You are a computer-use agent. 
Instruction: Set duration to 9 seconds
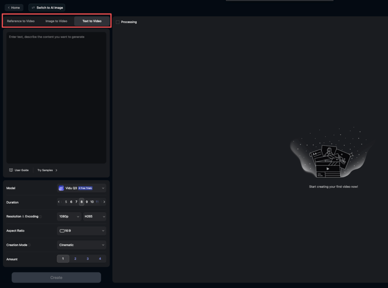(x=87, y=202)
